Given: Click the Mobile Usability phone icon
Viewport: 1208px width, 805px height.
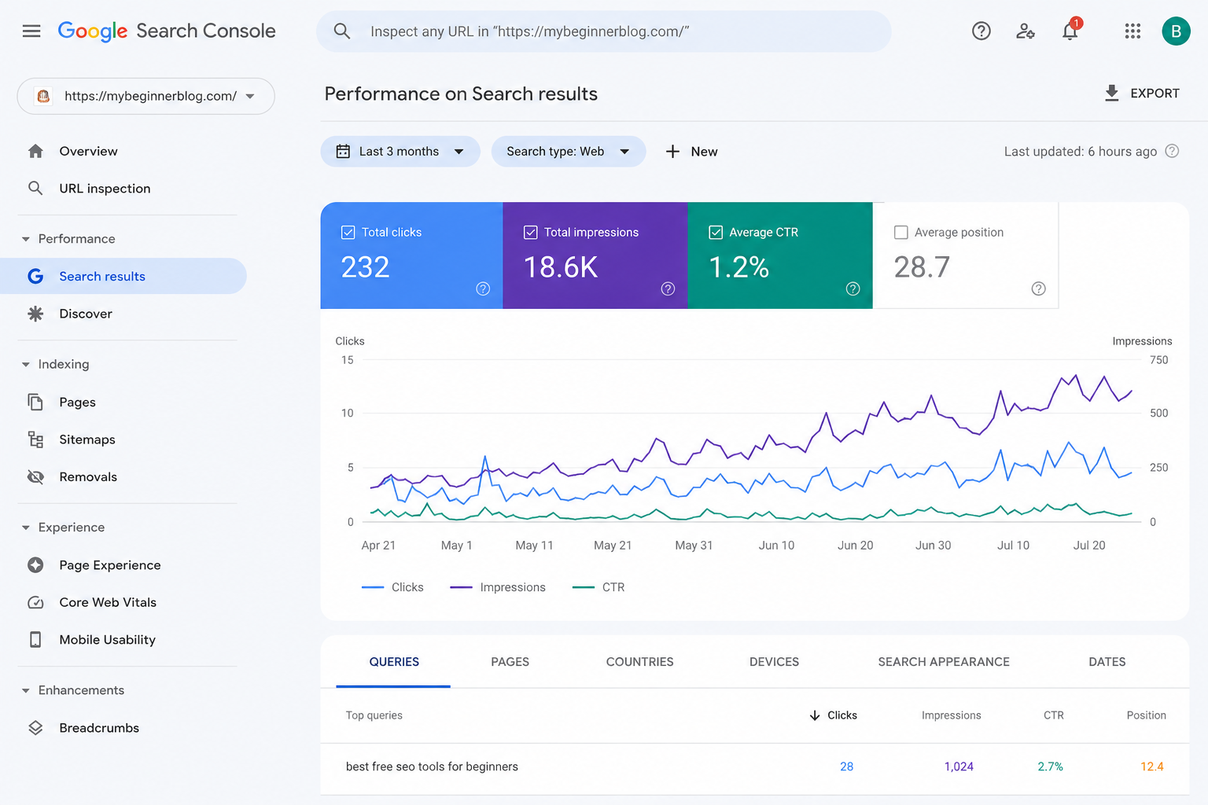Looking at the screenshot, I should click(35, 640).
